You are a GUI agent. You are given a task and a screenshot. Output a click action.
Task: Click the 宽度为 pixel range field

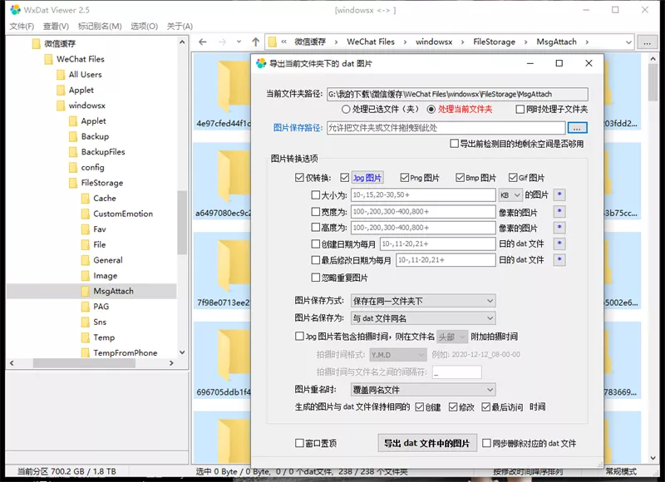coord(423,211)
